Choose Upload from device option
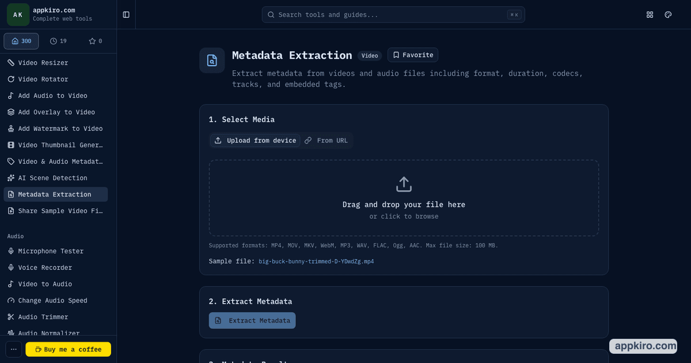 [x=255, y=141]
